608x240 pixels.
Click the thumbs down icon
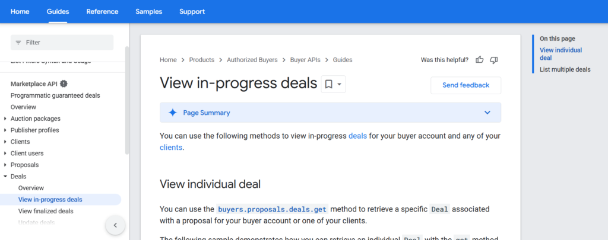click(x=494, y=60)
